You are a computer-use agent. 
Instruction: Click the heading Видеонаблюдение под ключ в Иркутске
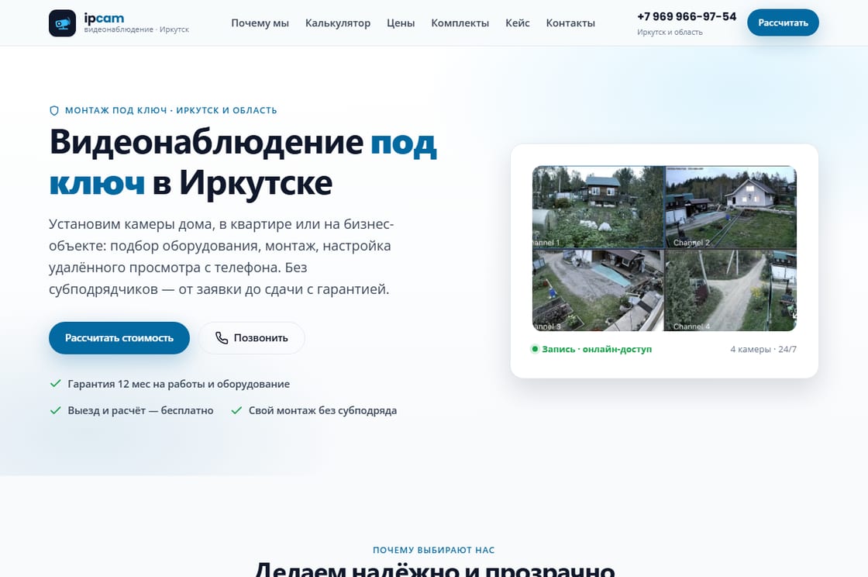[x=243, y=161]
